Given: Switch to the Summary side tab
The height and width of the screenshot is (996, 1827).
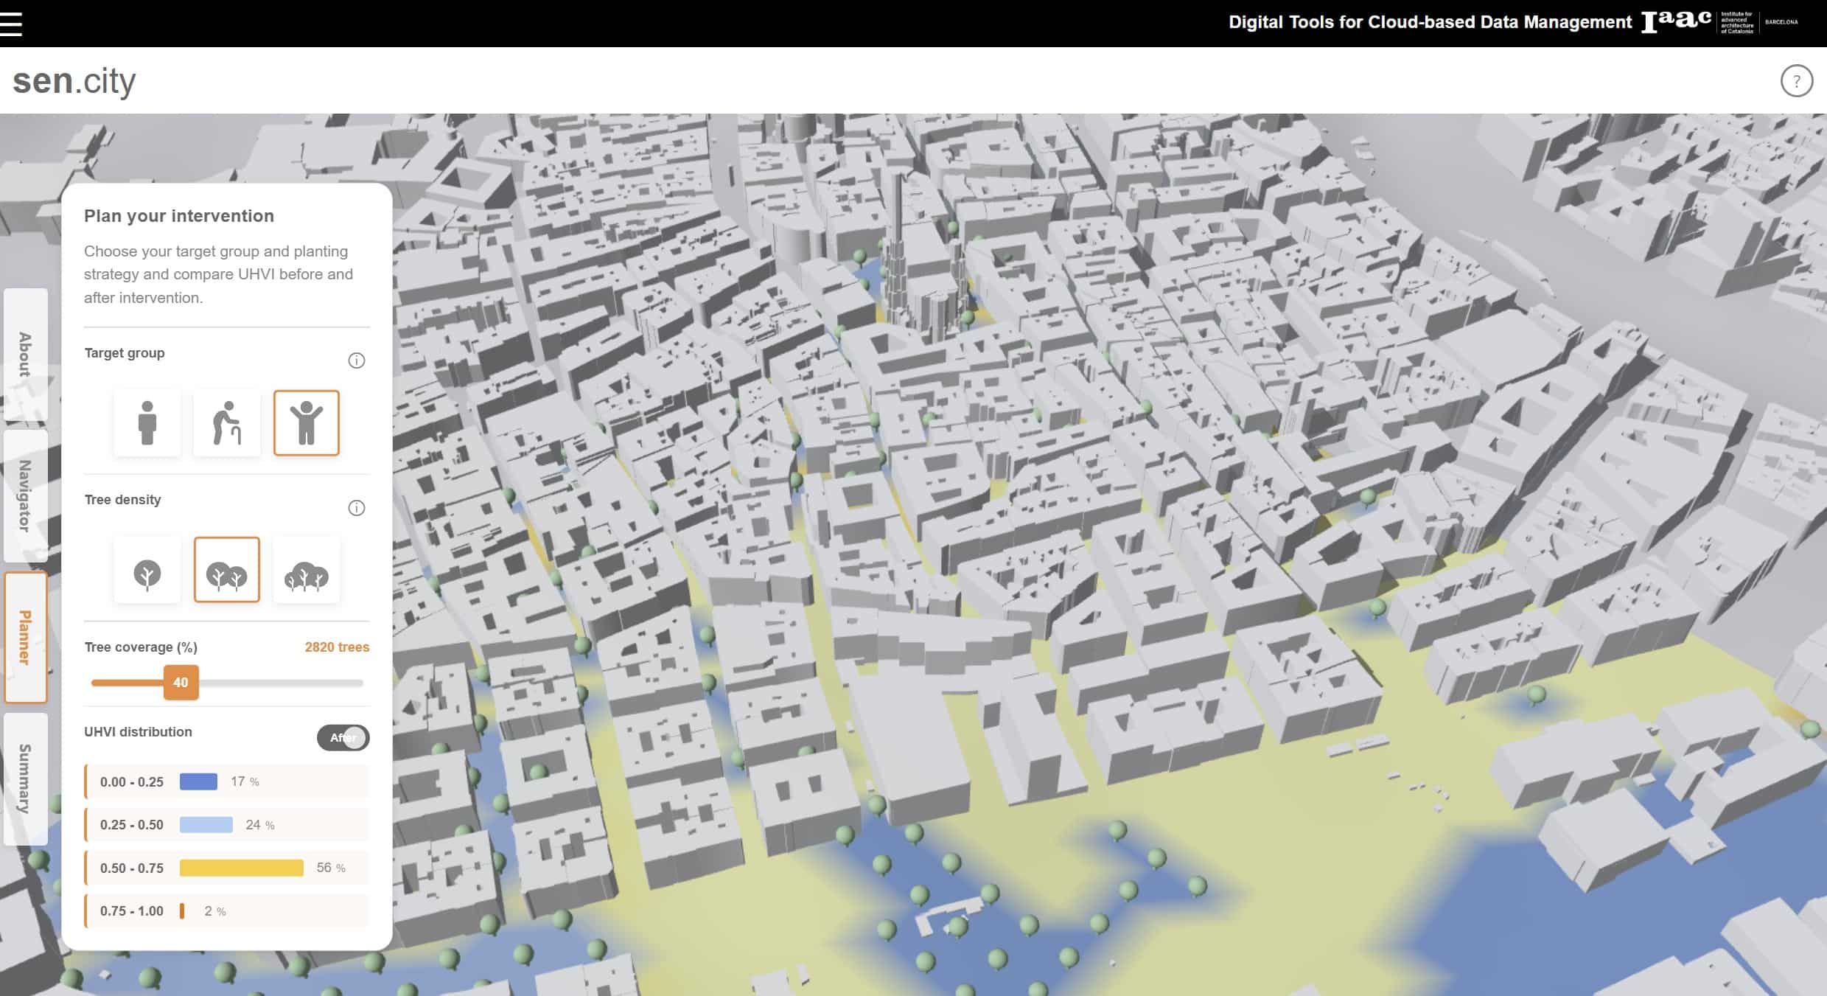Looking at the screenshot, I should click(25, 779).
